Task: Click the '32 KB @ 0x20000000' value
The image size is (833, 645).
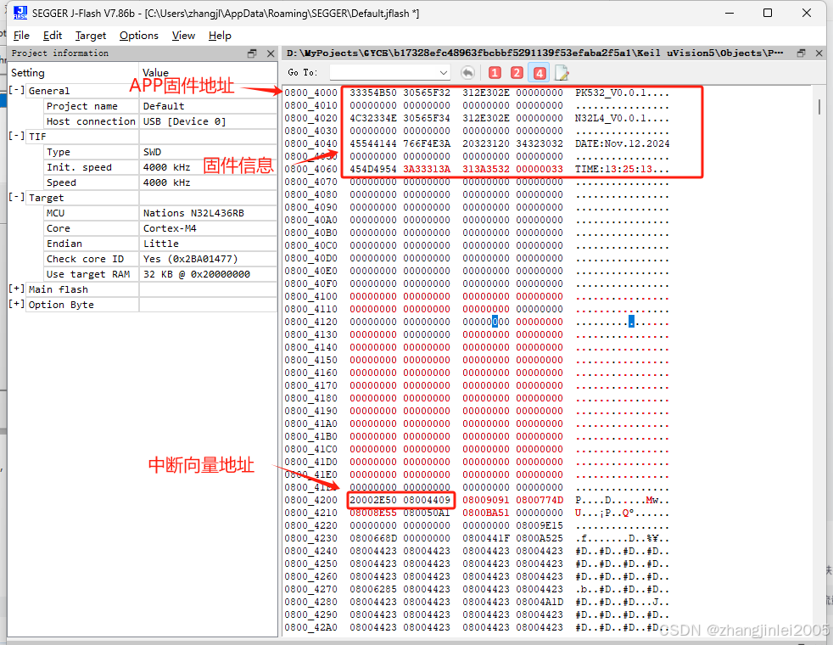Action: click(197, 274)
